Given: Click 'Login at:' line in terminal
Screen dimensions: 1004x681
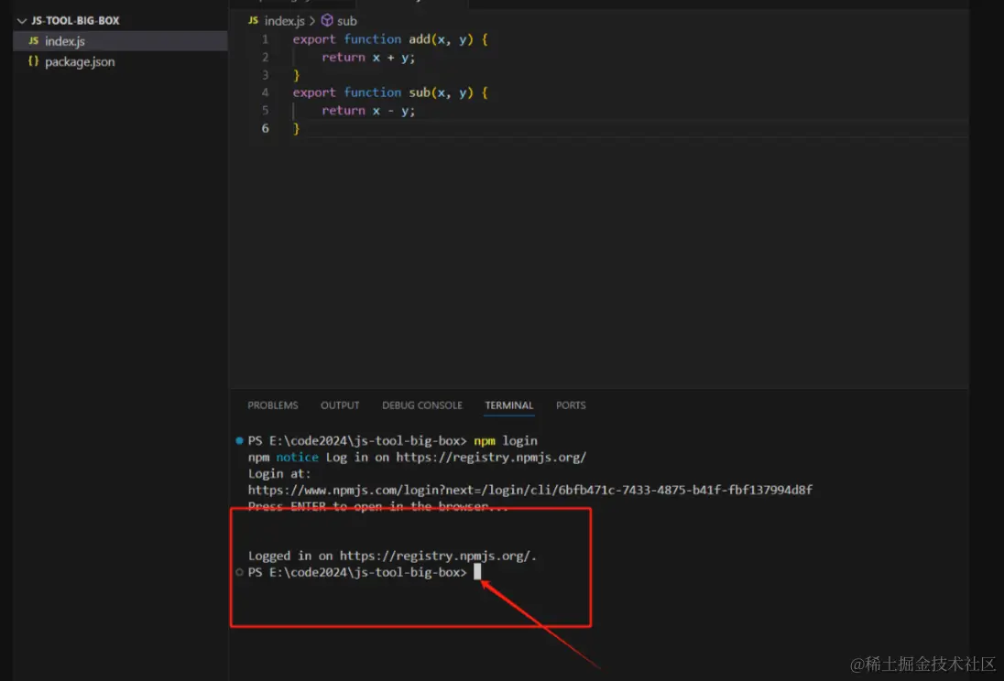Looking at the screenshot, I should (279, 473).
